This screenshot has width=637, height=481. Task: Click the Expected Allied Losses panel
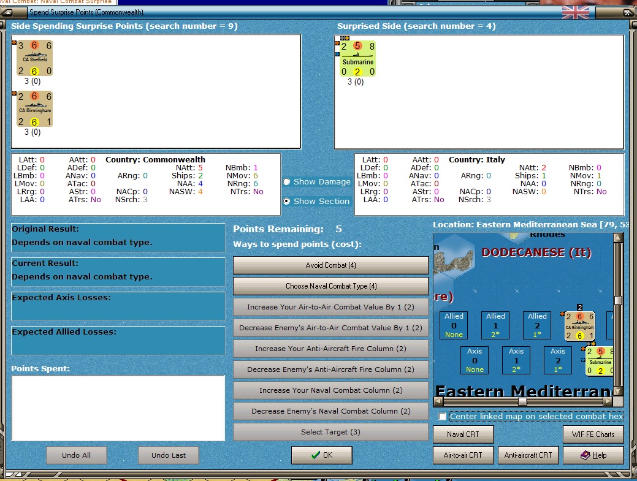[x=118, y=340]
